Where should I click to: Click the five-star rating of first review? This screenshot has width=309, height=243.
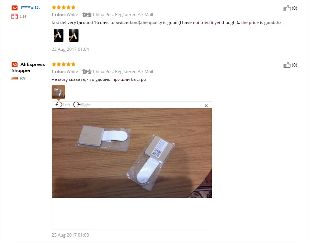coord(64,8)
